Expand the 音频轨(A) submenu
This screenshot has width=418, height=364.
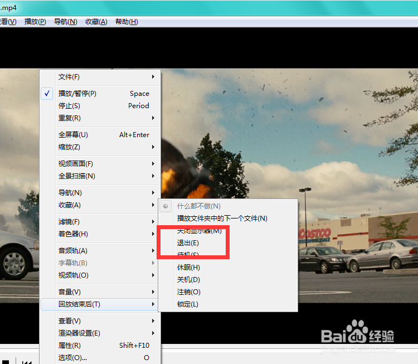(100, 251)
